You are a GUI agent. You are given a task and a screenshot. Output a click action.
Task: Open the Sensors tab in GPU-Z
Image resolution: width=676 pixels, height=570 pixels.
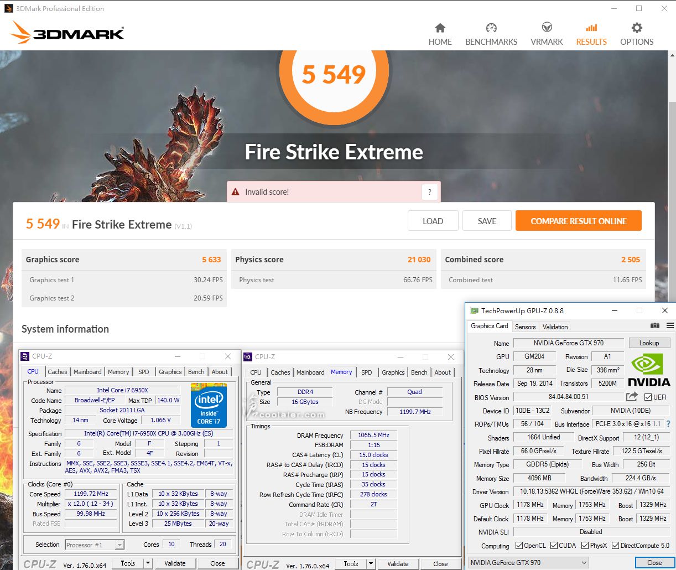click(525, 327)
